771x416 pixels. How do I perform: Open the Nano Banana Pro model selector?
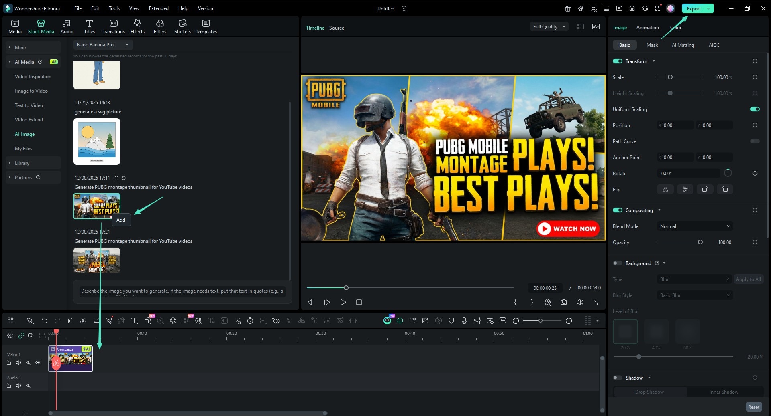102,45
